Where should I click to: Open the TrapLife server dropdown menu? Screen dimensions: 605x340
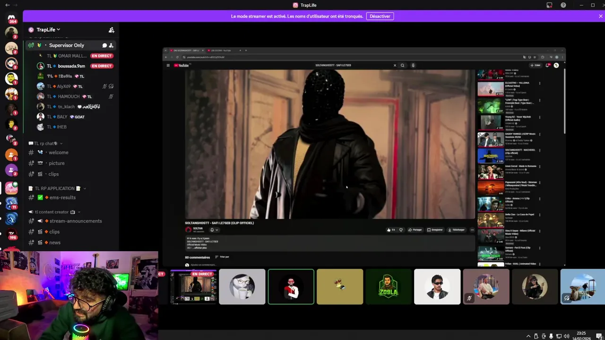click(48, 30)
